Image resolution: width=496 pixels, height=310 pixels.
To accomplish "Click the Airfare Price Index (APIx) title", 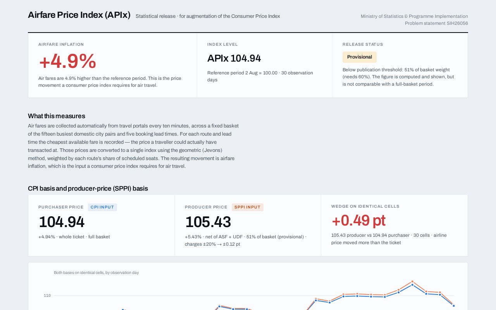I will pyautogui.click(x=79, y=15).
